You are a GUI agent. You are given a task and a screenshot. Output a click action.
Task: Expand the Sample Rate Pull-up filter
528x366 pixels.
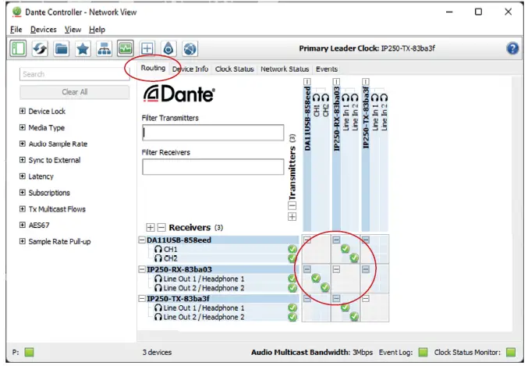pyautogui.click(x=22, y=241)
